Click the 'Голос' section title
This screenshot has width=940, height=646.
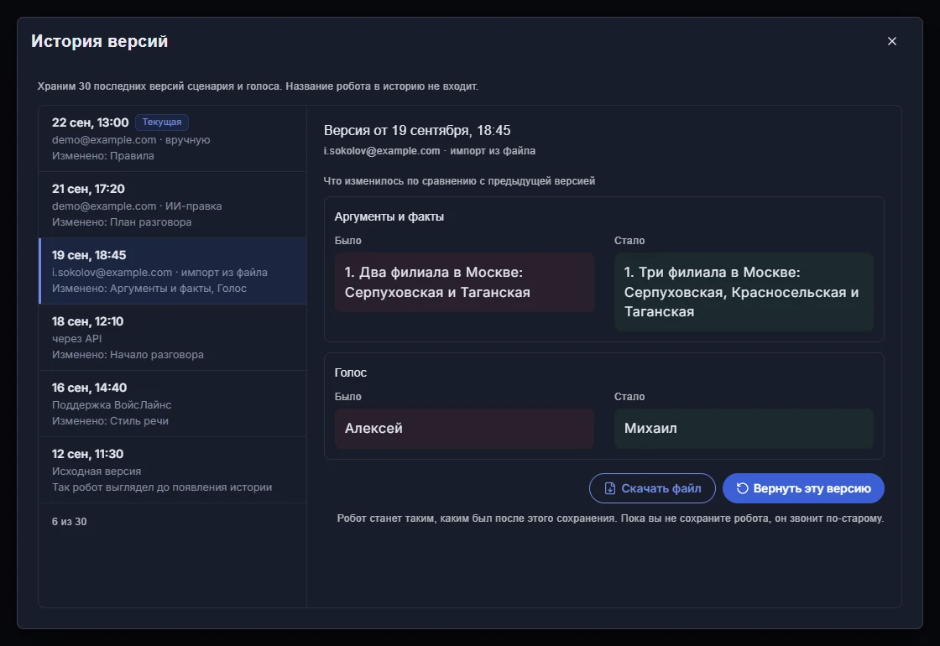tap(351, 372)
